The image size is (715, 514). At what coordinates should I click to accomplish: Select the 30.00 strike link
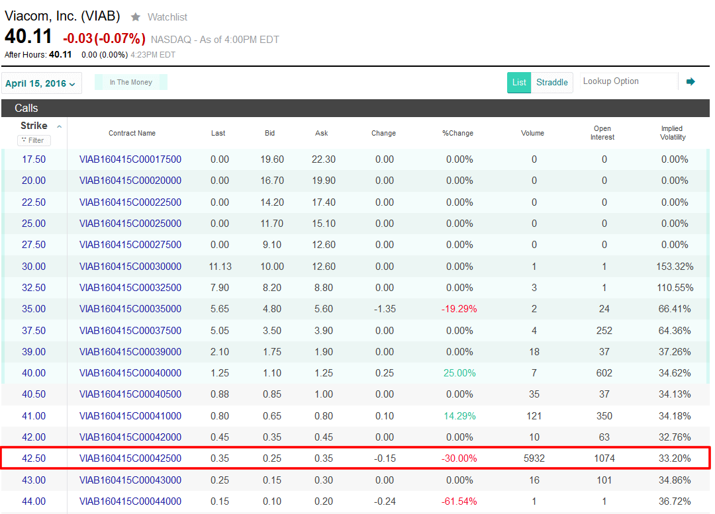click(x=34, y=267)
